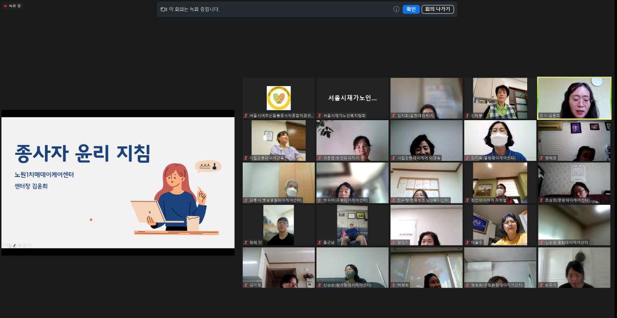Viewport: 617px width, 318px height.
Task: Click the shared slide titled 종사자 윤리 지침
Action: (x=118, y=182)
